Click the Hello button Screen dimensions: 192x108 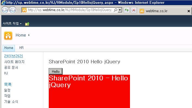56,71
